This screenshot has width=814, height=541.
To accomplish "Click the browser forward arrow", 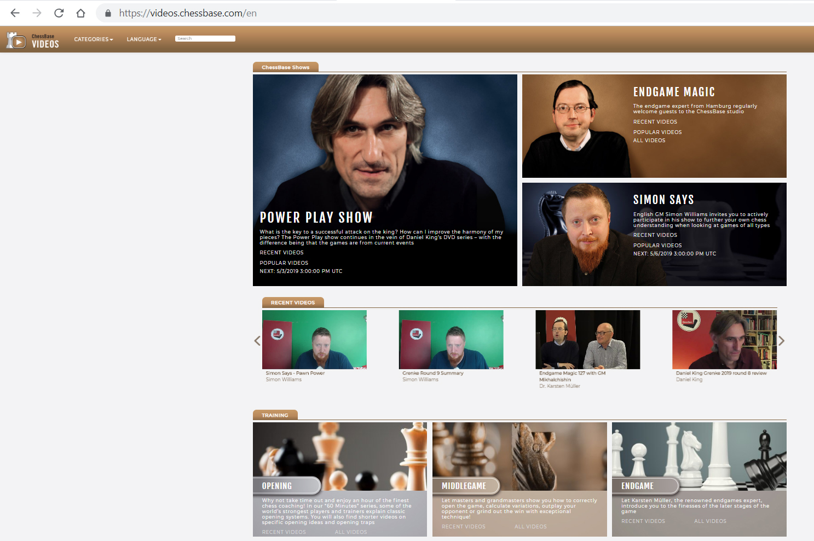I will [37, 13].
